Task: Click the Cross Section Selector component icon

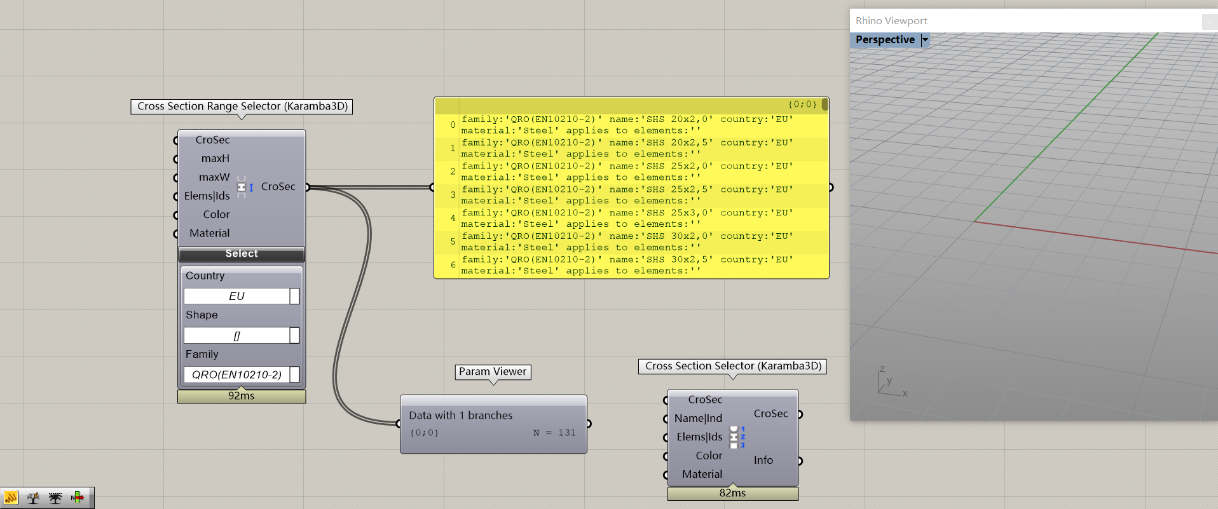Action: (734, 437)
